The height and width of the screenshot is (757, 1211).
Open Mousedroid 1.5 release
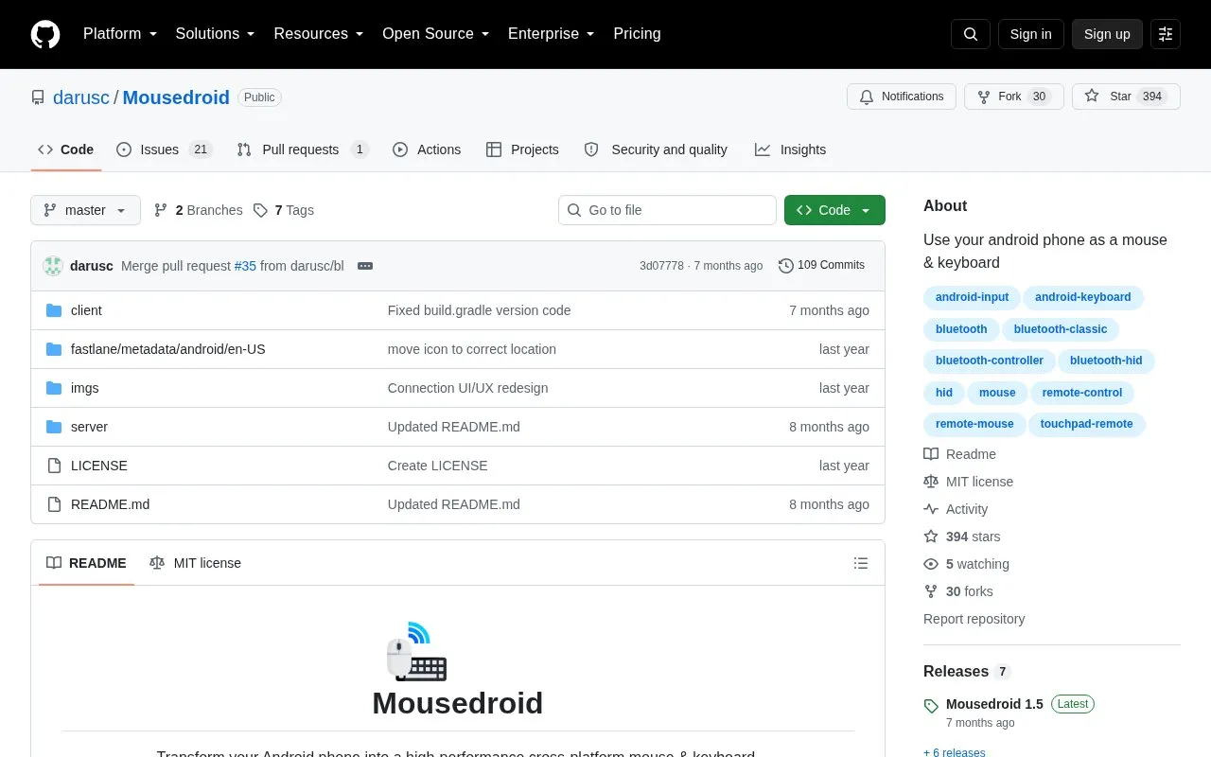point(994,704)
